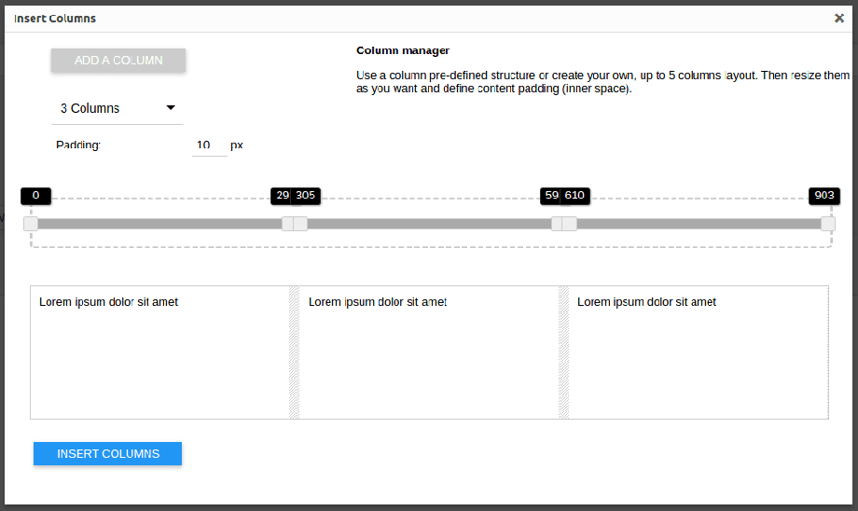
Task: Click the slider handle at position 903
Action: click(827, 224)
